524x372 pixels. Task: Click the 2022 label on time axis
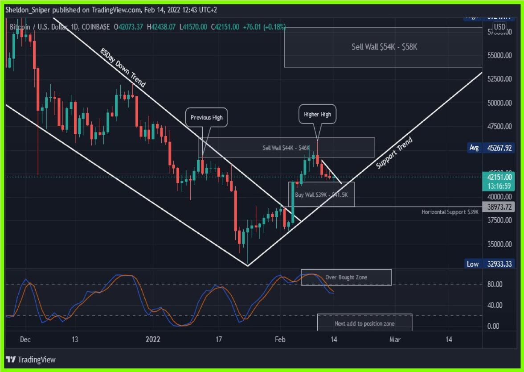click(153, 339)
